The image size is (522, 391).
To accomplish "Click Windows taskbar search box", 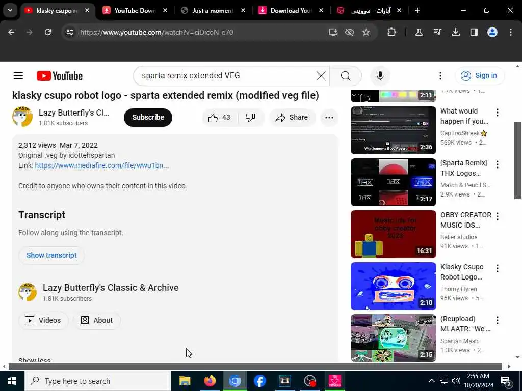I will pos(98,381).
